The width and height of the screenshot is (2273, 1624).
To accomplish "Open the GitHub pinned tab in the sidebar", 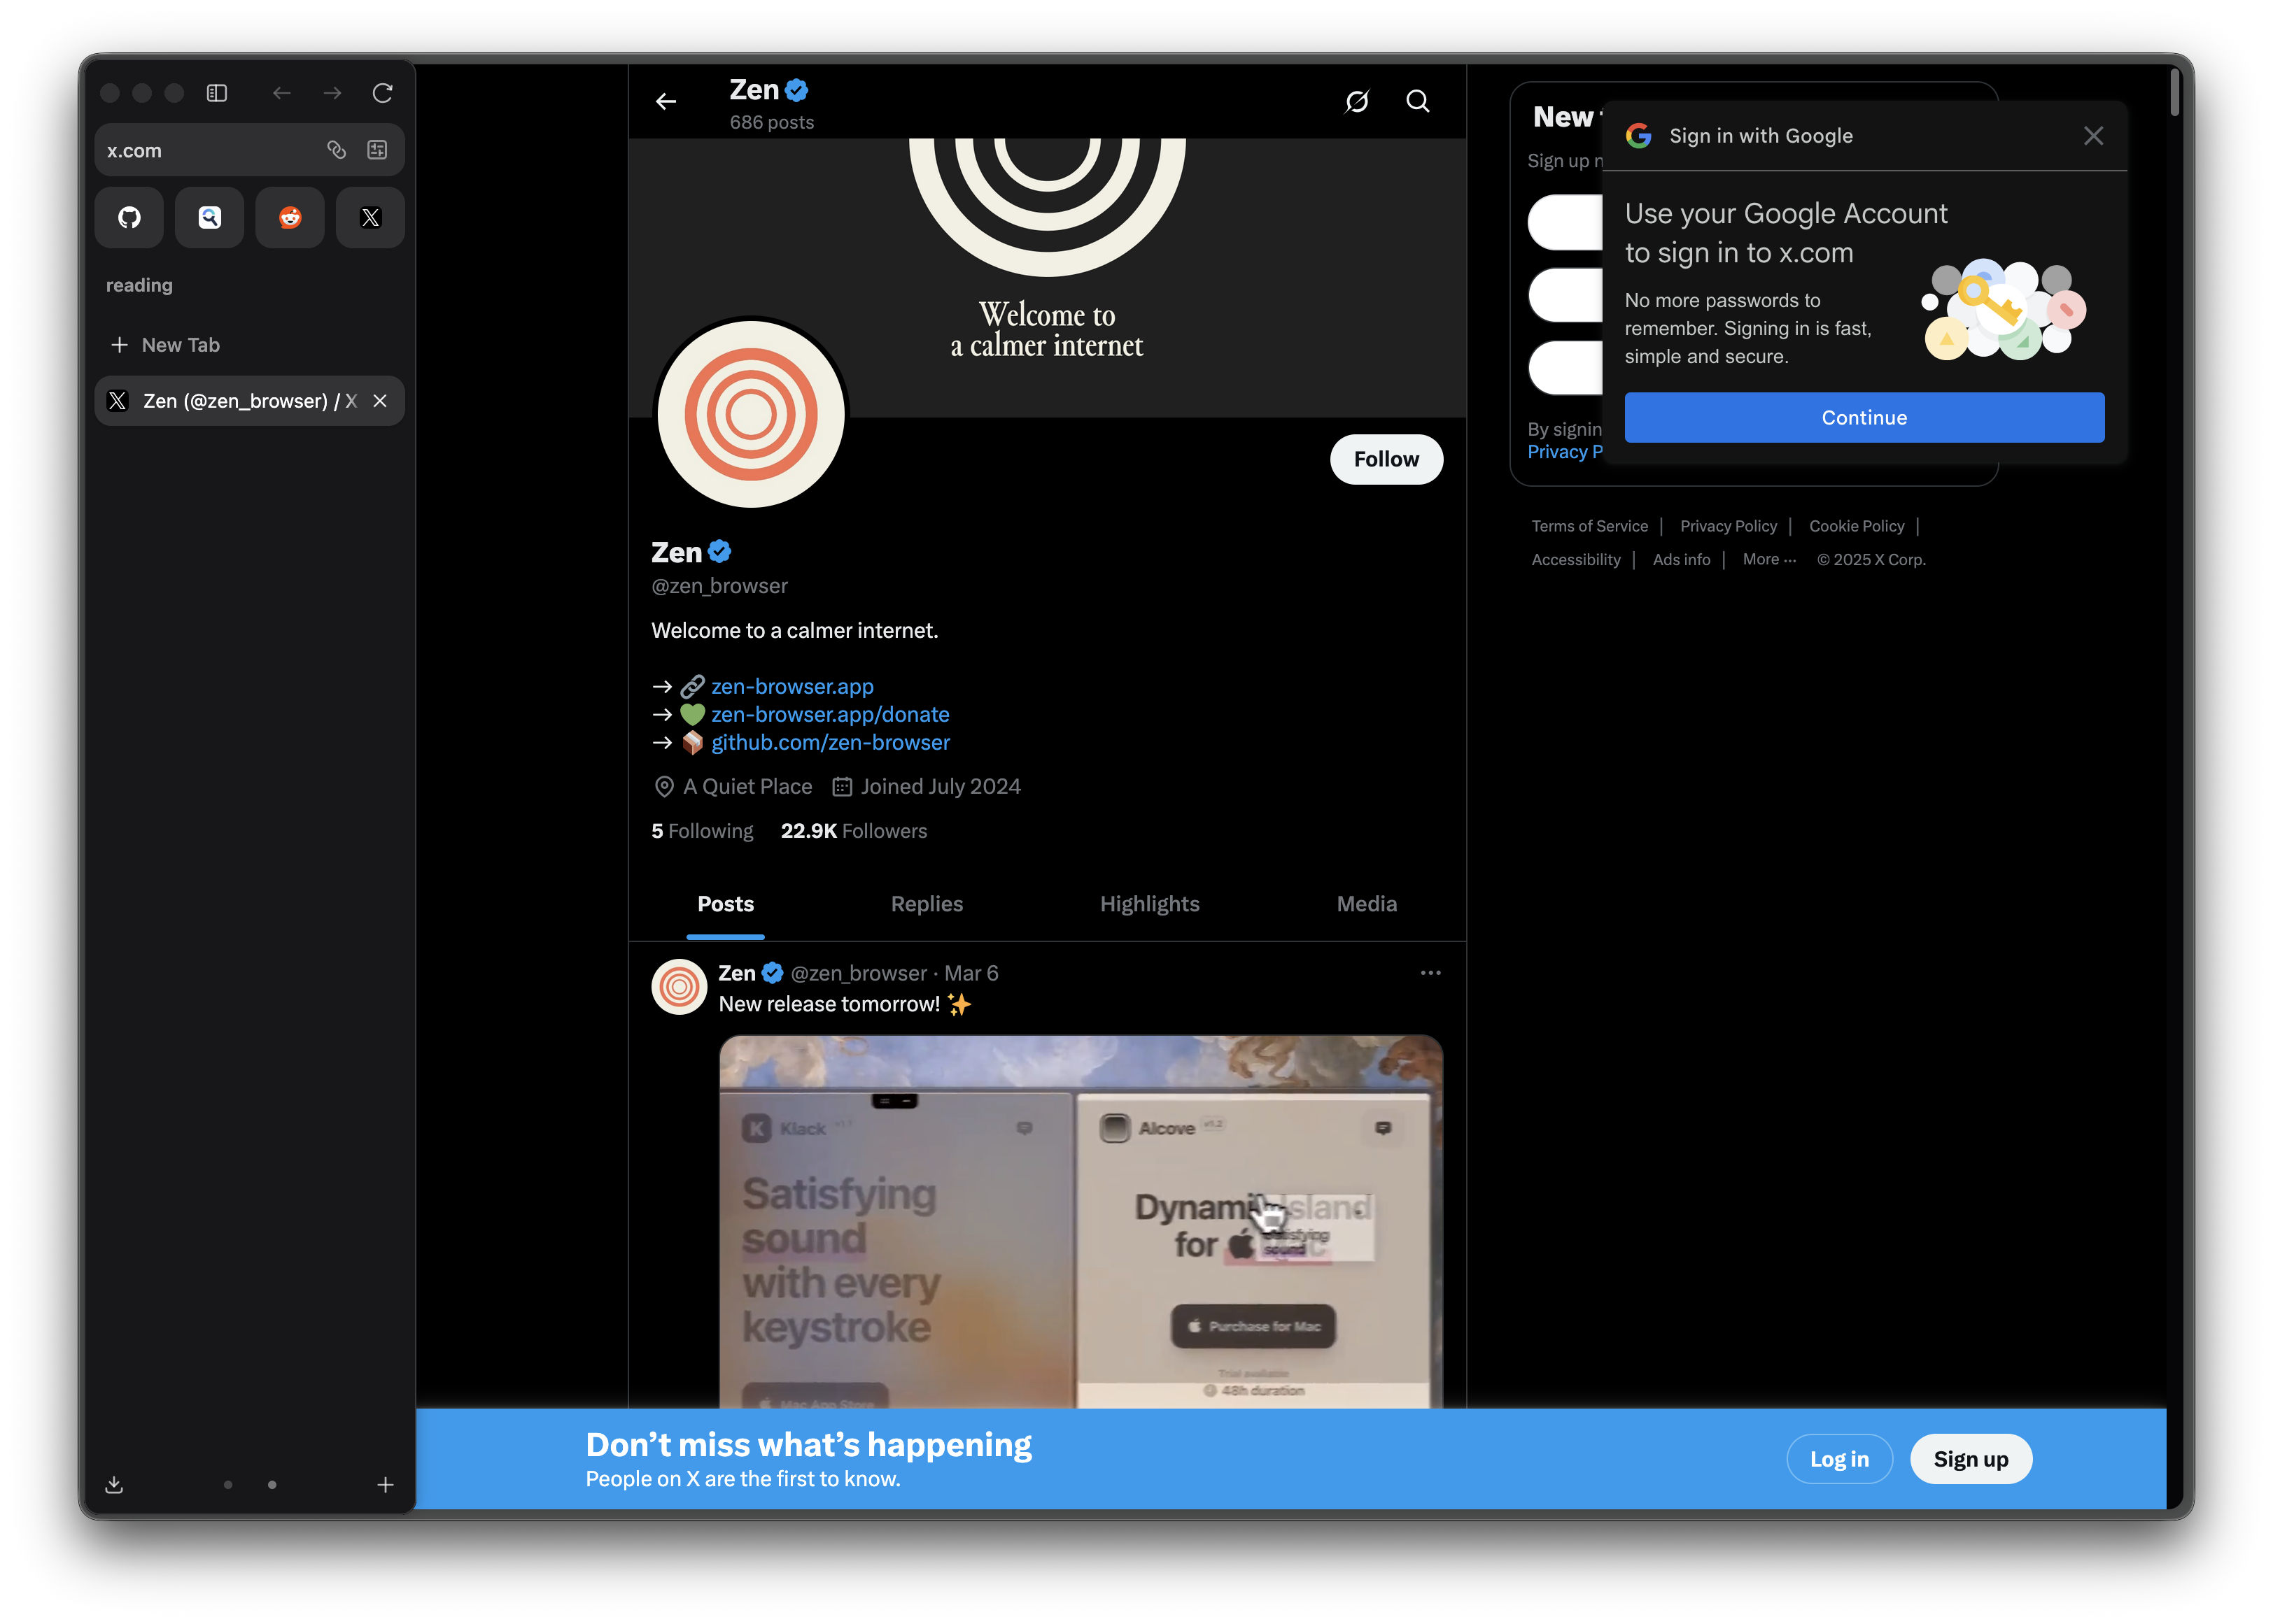I will [x=129, y=217].
